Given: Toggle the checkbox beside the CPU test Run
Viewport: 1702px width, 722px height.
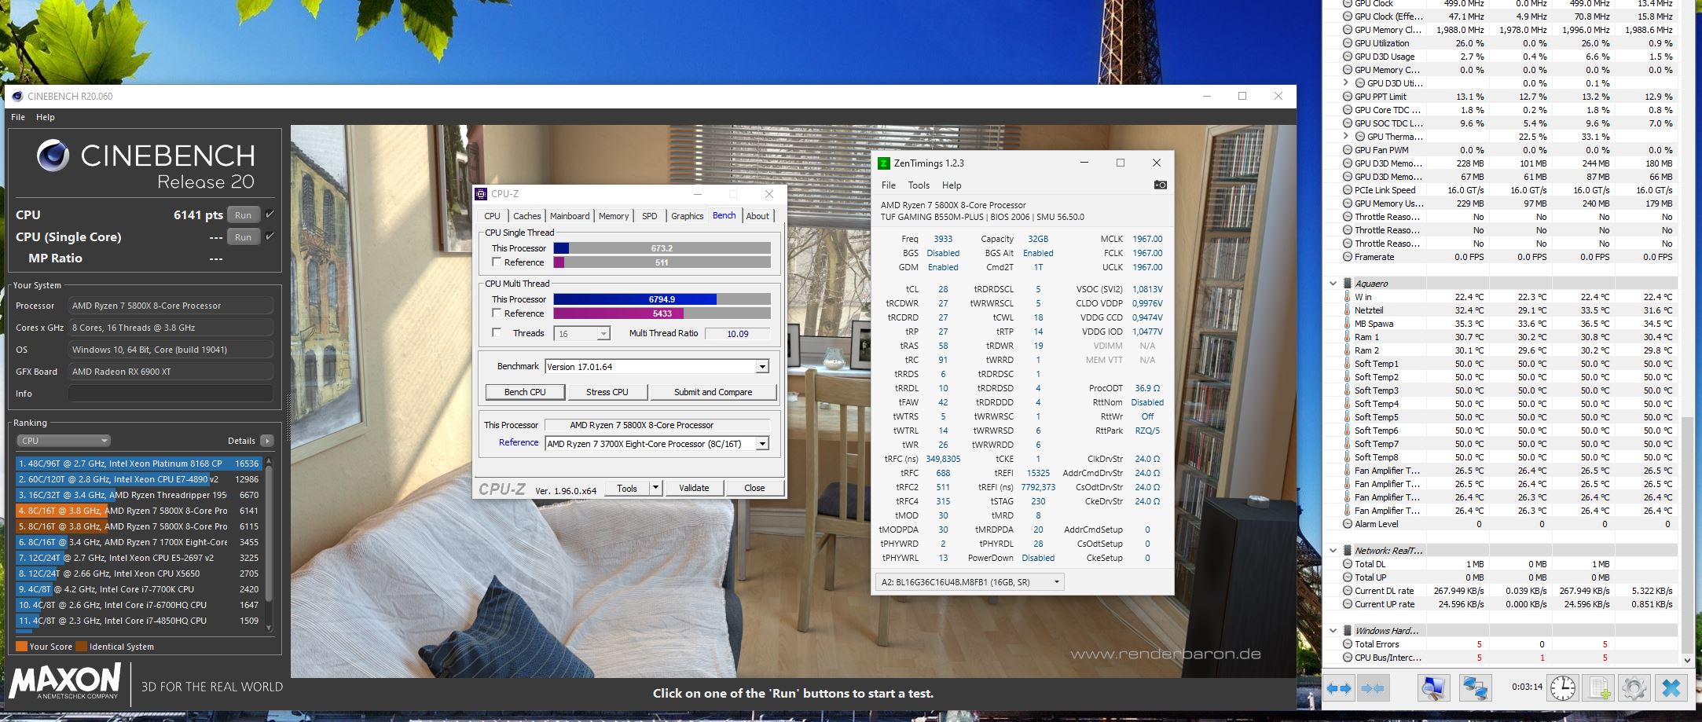Looking at the screenshot, I should [270, 214].
